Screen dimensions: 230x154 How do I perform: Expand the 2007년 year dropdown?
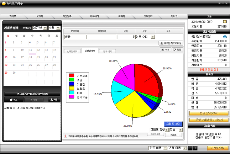pyautogui.click(x=45, y=28)
